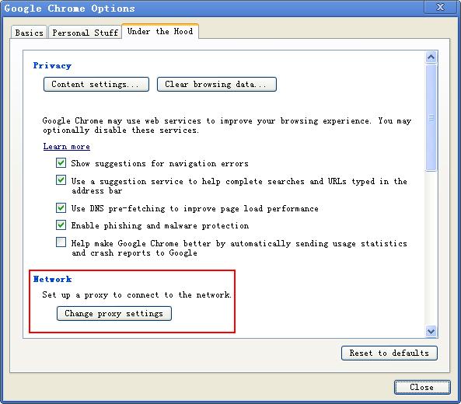Switch to the Basics tab
Viewport: 461px width, 404px height.
(29, 33)
